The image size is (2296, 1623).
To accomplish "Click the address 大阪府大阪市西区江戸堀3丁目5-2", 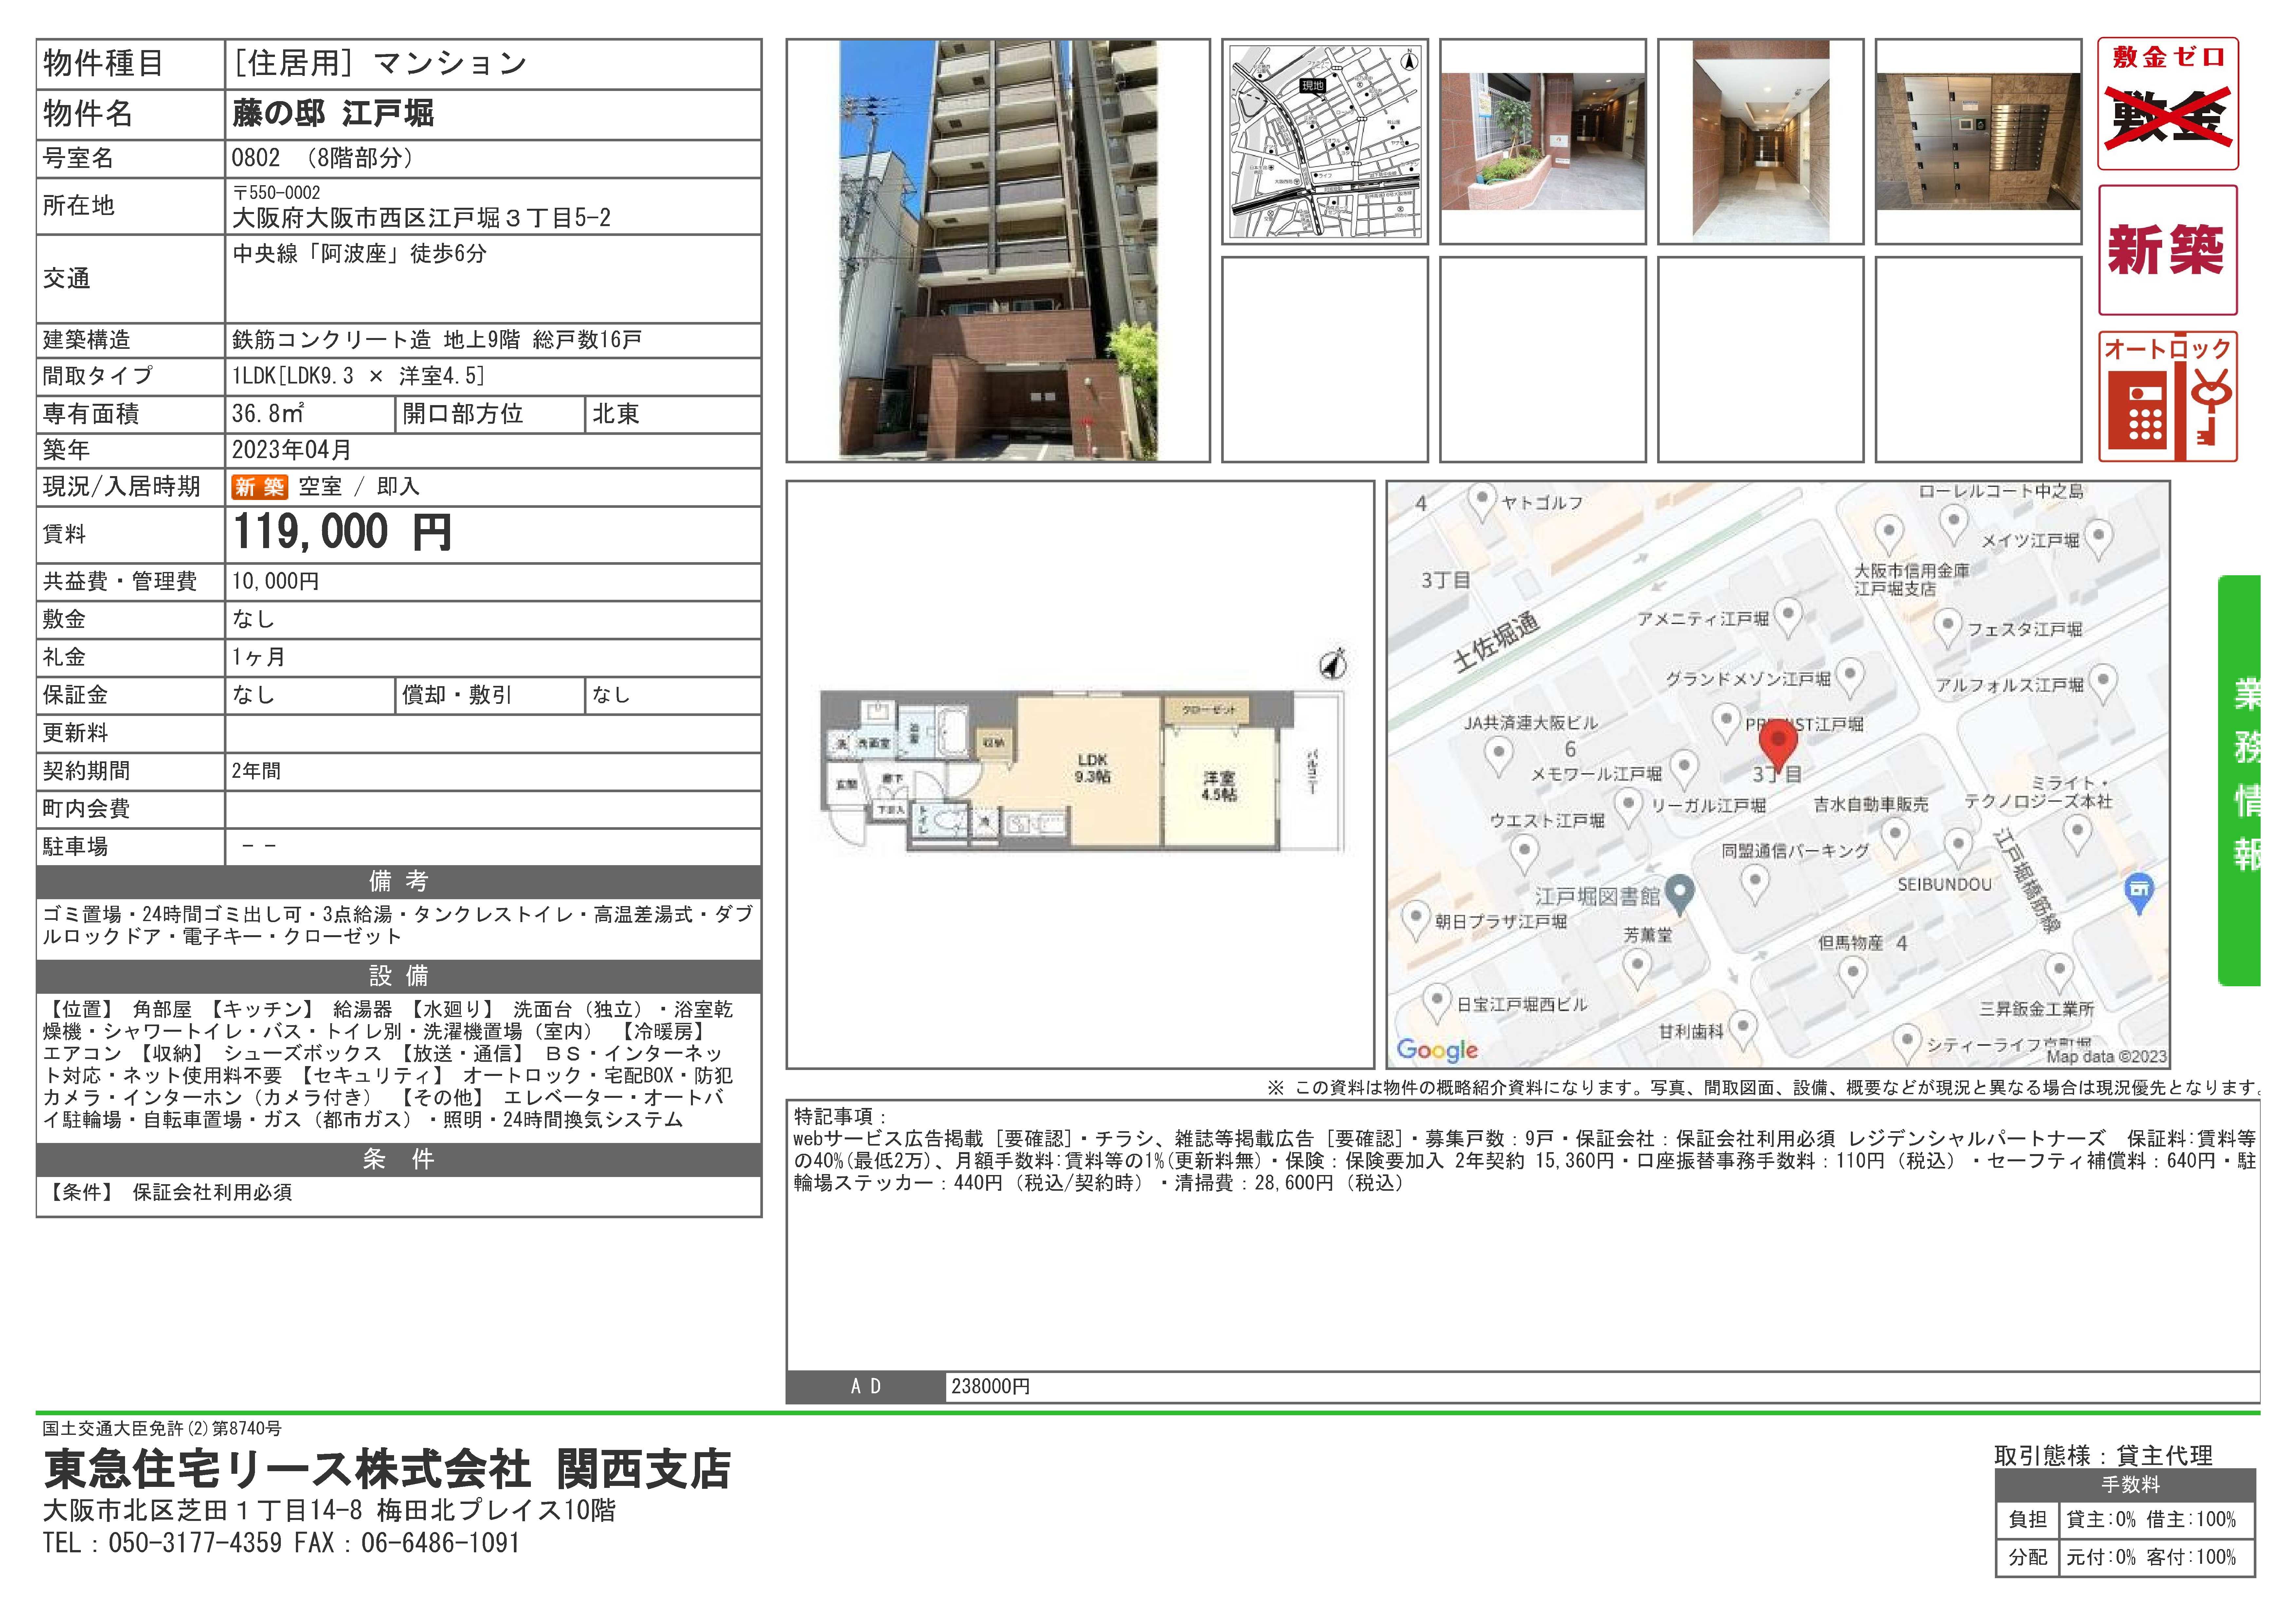I will pos(421,218).
